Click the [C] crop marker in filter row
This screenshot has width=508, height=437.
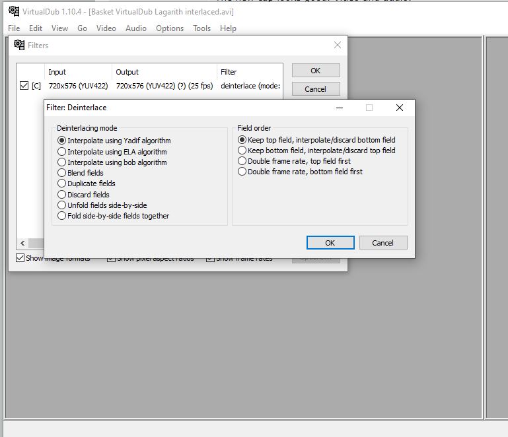[36, 86]
